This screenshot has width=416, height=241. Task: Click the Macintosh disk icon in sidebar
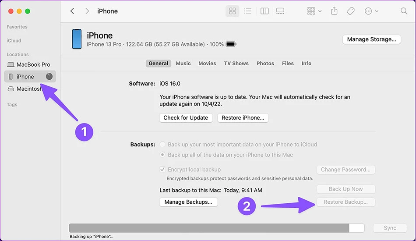click(x=11, y=89)
